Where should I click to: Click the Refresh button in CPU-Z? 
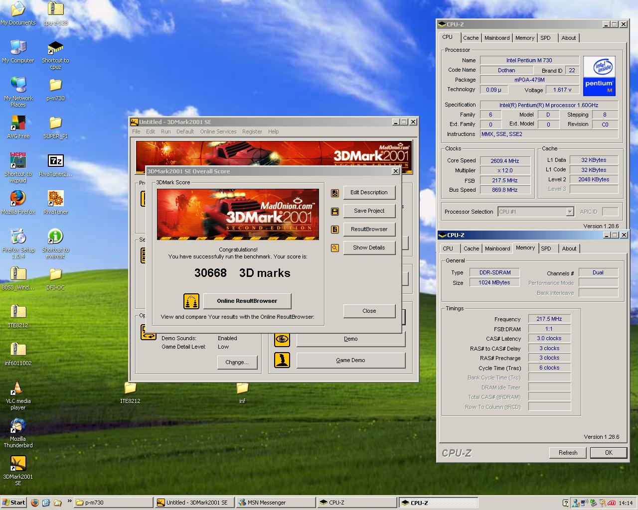[568, 453]
